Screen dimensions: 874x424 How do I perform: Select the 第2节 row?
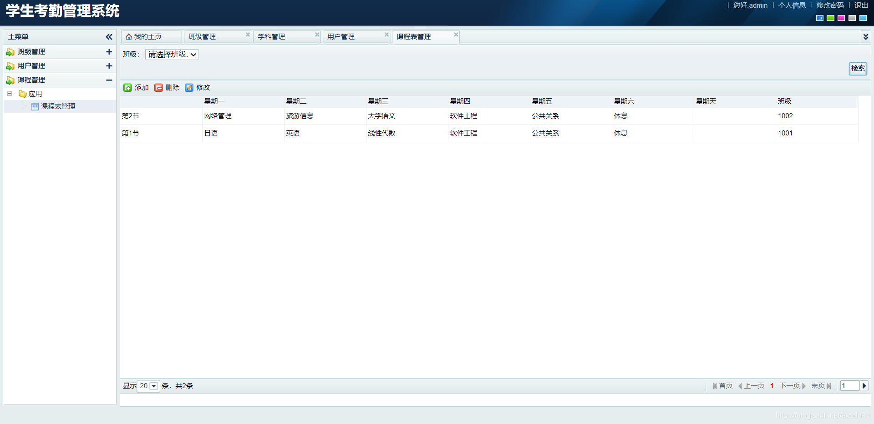pyautogui.click(x=489, y=116)
